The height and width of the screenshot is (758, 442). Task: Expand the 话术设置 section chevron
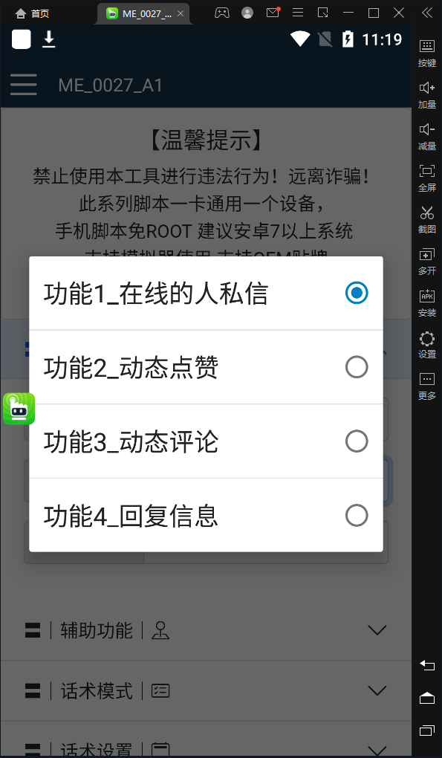(377, 749)
